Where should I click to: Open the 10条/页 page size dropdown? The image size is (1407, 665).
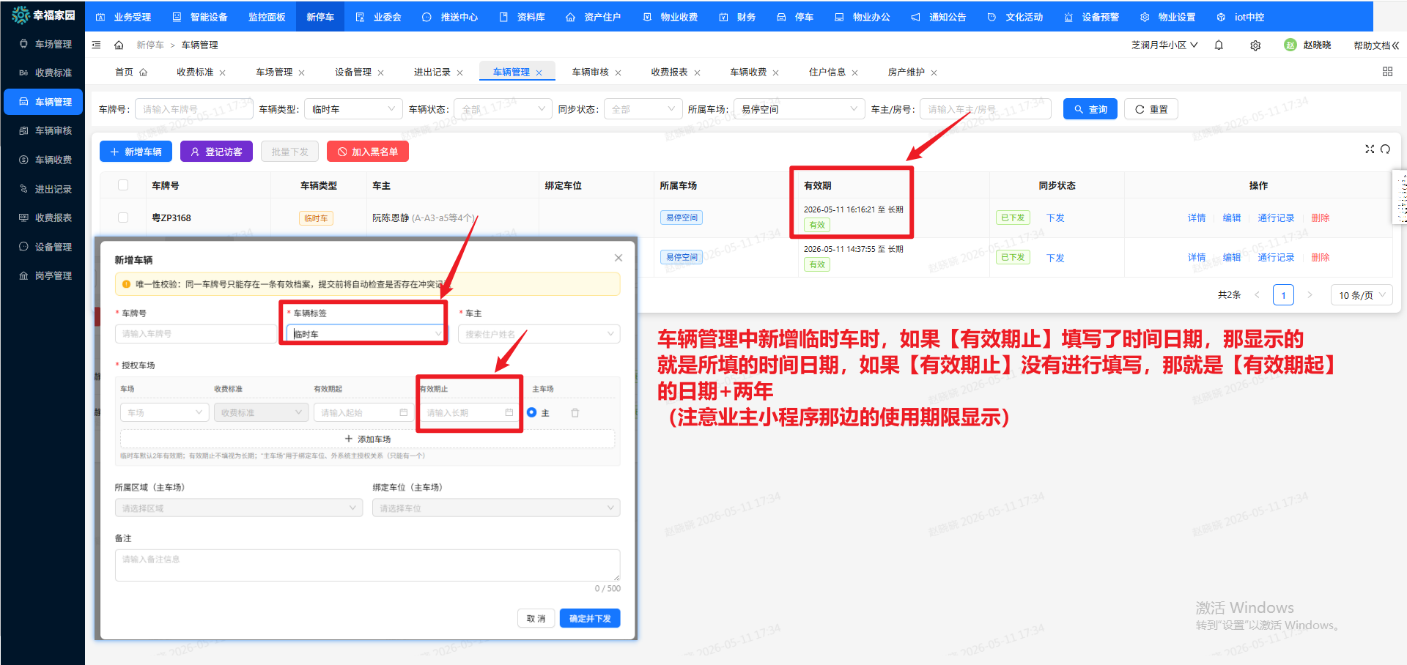coord(1362,295)
